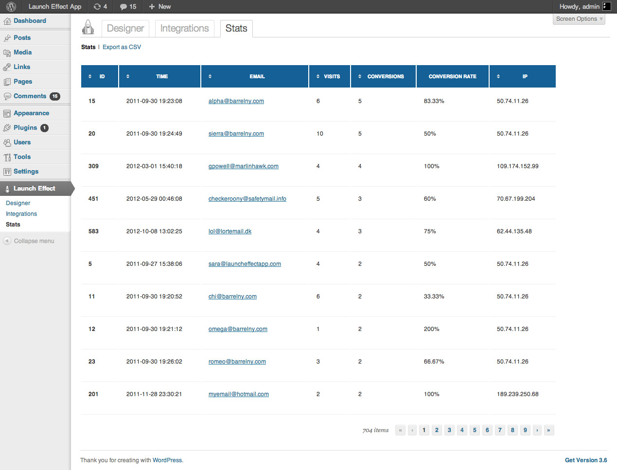Sort table by IP column arrows
The image size is (617, 470).
pos(498,76)
